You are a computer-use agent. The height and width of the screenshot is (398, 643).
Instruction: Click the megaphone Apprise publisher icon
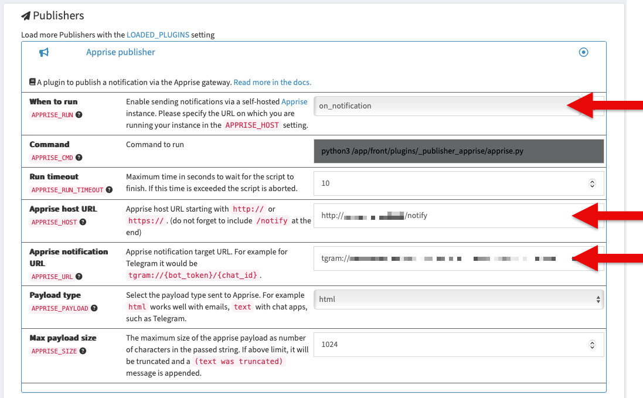(44, 52)
